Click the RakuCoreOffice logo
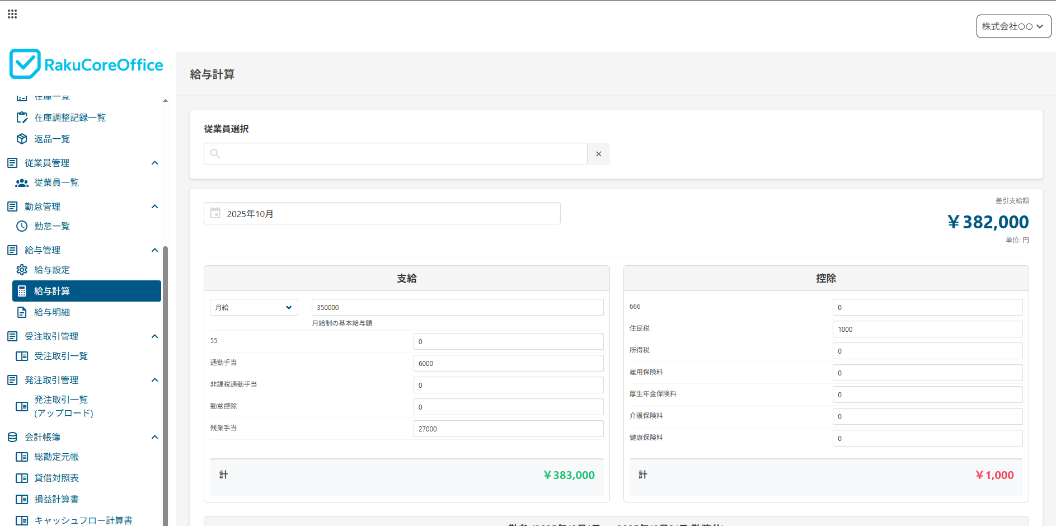Image resolution: width=1056 pixels, height=526 pixels. (x=86, y=64)
